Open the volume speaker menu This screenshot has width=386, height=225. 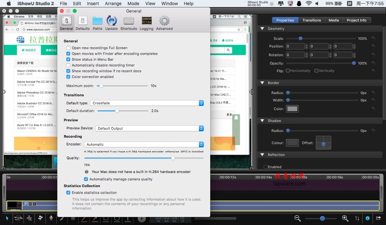(x=317, y=4)
